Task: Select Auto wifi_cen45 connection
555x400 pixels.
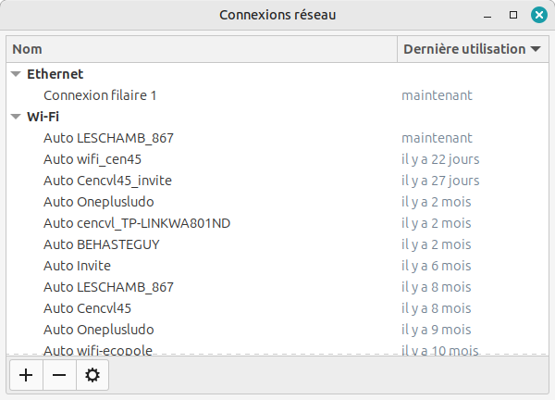Action: pyautogui.click(x=92, y=159)
